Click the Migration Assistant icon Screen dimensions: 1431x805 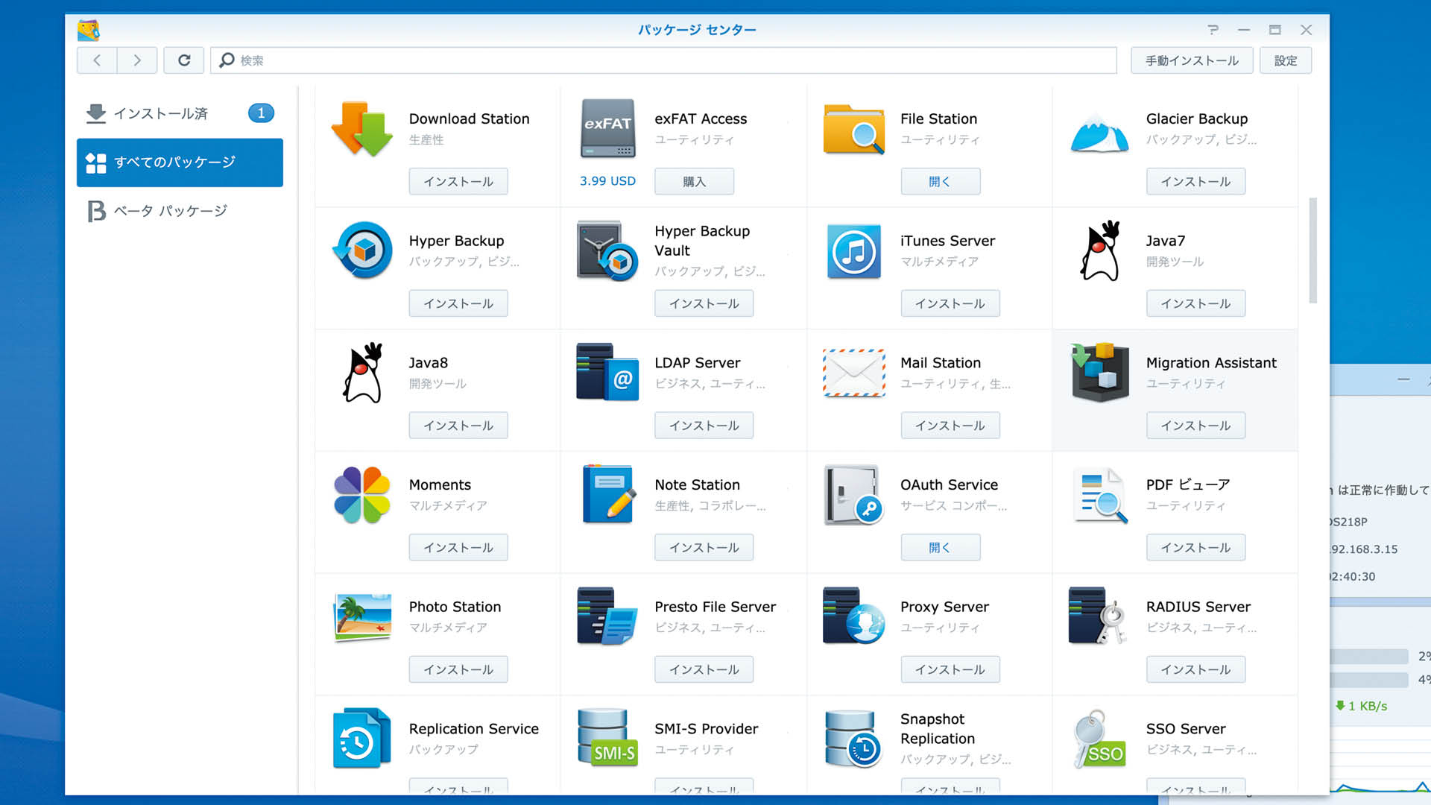pos(1100,372)
